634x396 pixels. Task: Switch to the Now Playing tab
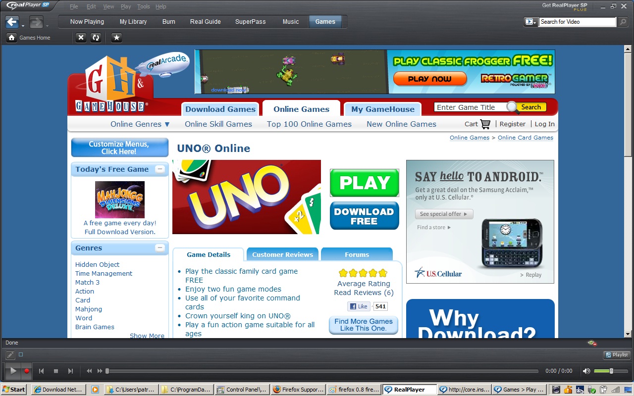point(87,22)
